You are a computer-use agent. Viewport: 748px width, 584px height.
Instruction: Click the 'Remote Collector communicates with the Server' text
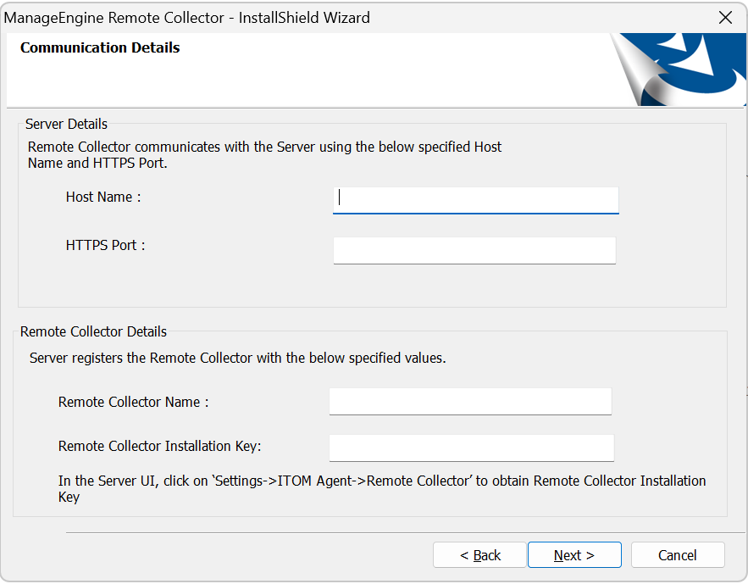265,154
